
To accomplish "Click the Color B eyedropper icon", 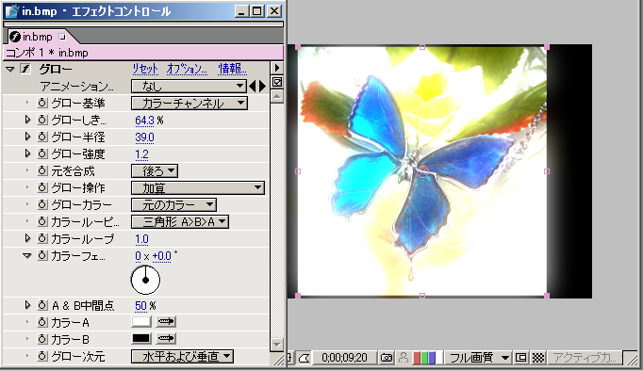I will (166, 339).
